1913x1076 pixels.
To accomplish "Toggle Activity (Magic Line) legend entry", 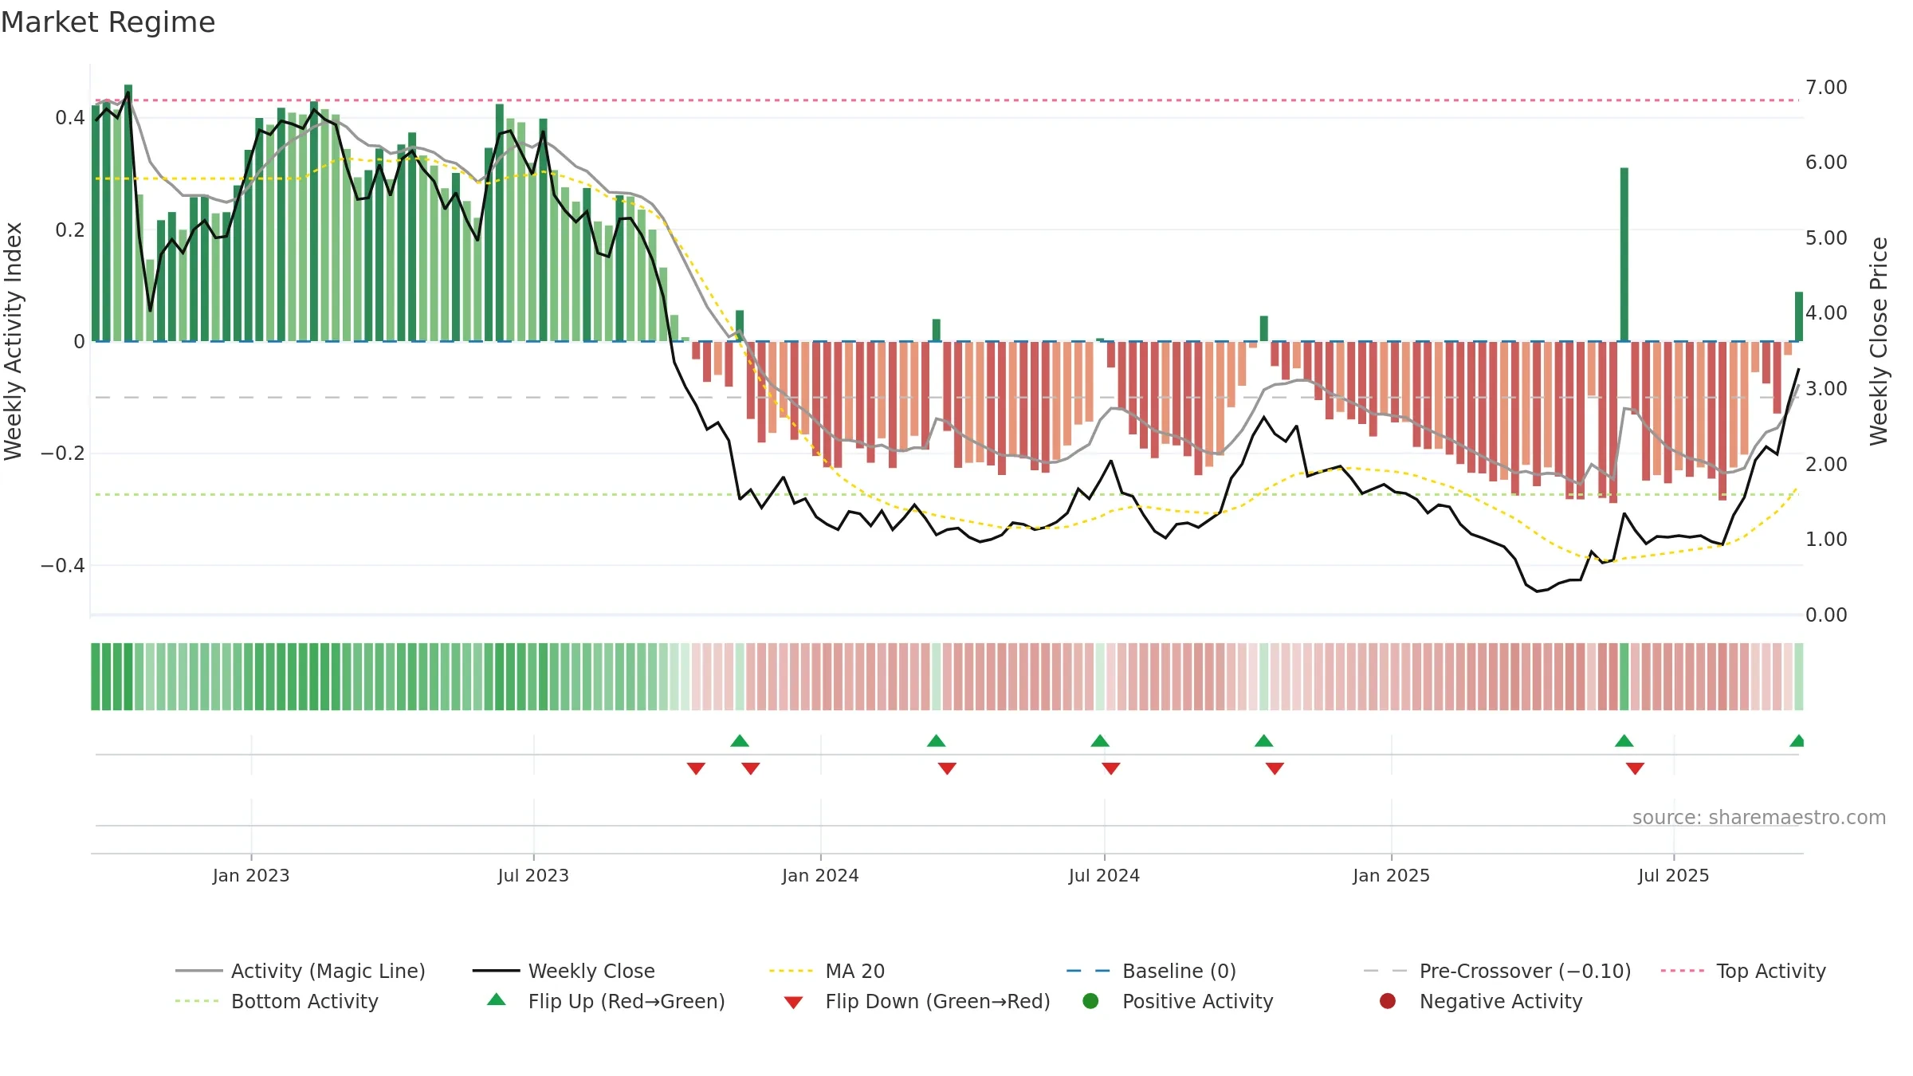I will [301, 971].
